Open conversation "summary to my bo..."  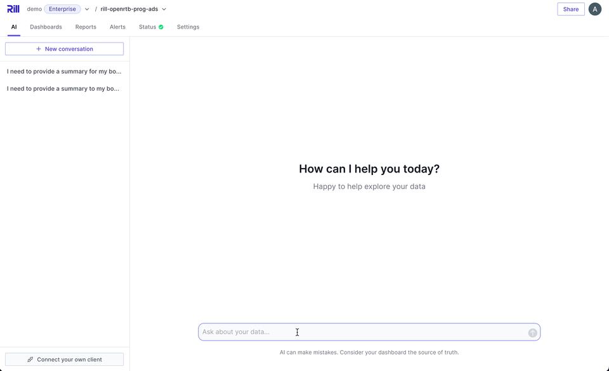click(63, 89)
